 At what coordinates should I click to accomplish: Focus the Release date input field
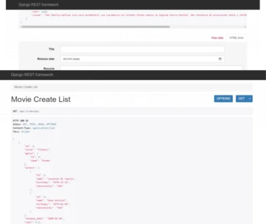click(x=142, y=59)
